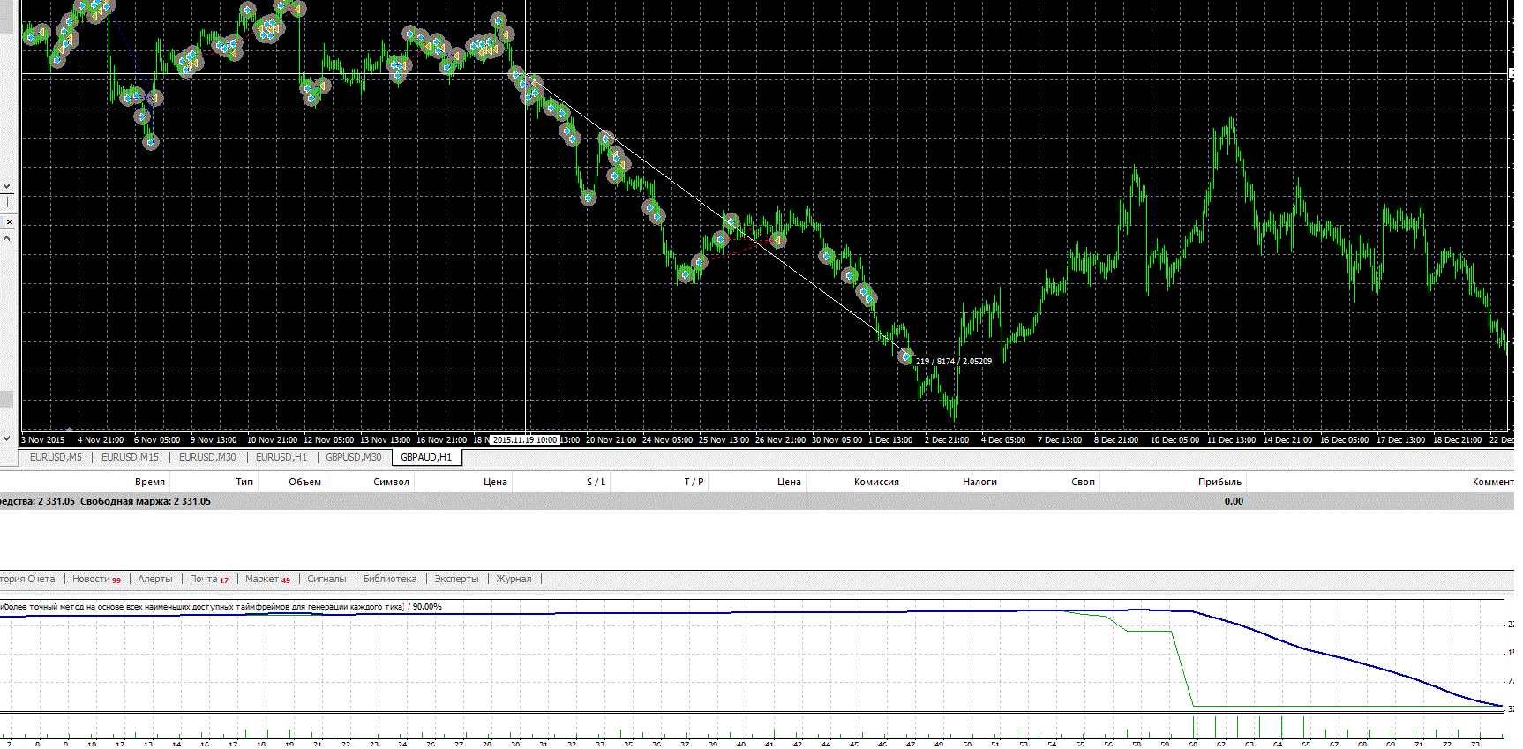
Task: Open the История Счета terminal tab
Action: tap(27, 580)
